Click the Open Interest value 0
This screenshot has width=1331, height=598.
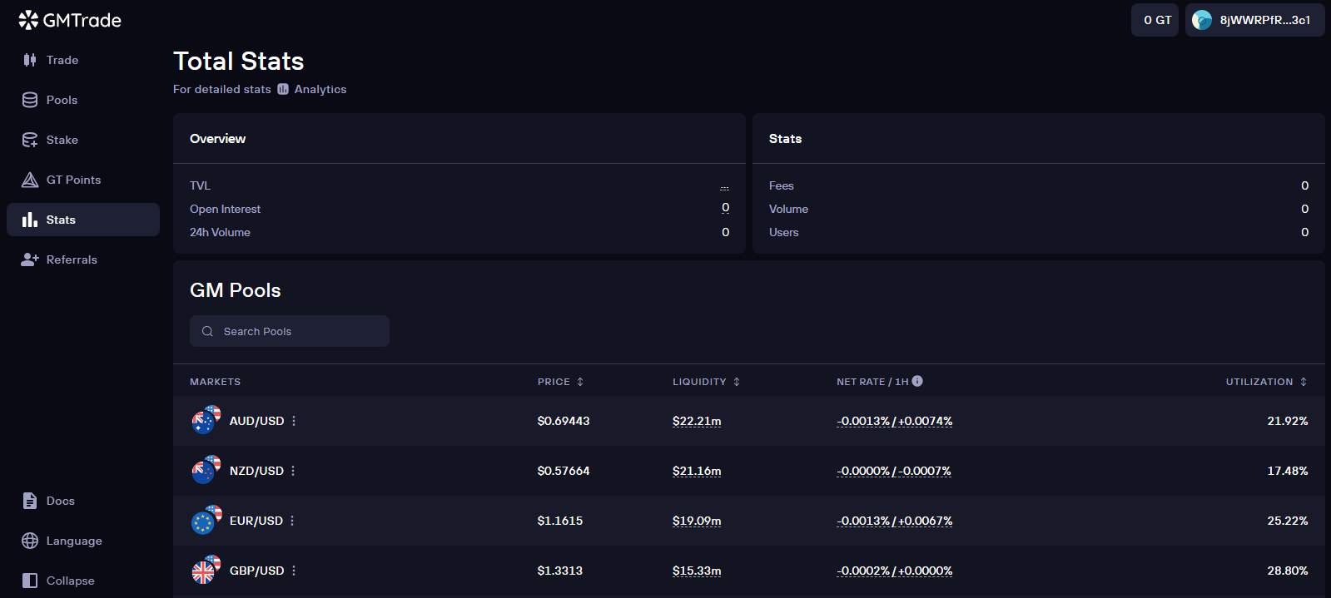pyautogui.click(x=725, y=208)
